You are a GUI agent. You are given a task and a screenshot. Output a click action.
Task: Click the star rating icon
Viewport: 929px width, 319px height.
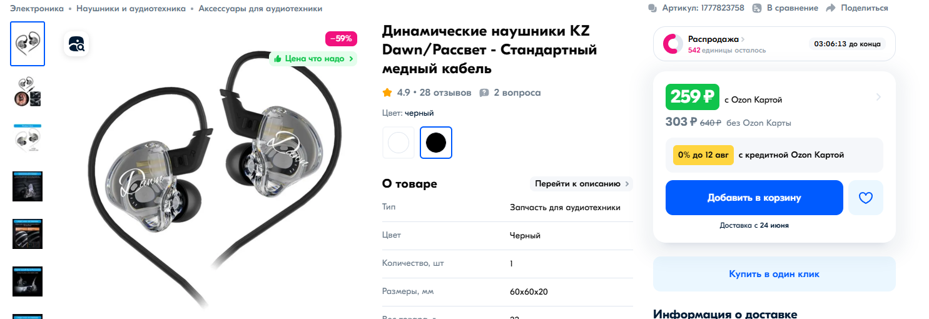(x=387, y=93)
